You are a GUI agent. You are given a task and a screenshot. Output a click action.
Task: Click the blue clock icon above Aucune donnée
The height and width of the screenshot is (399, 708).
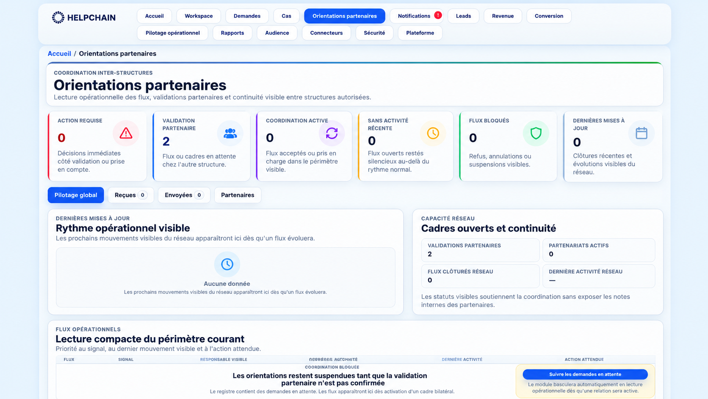227,264
